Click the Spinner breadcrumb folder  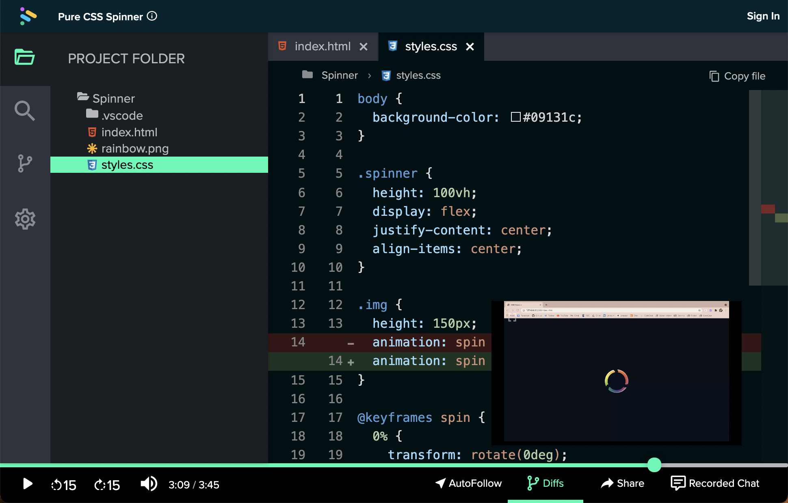click(x=339, y=75)
